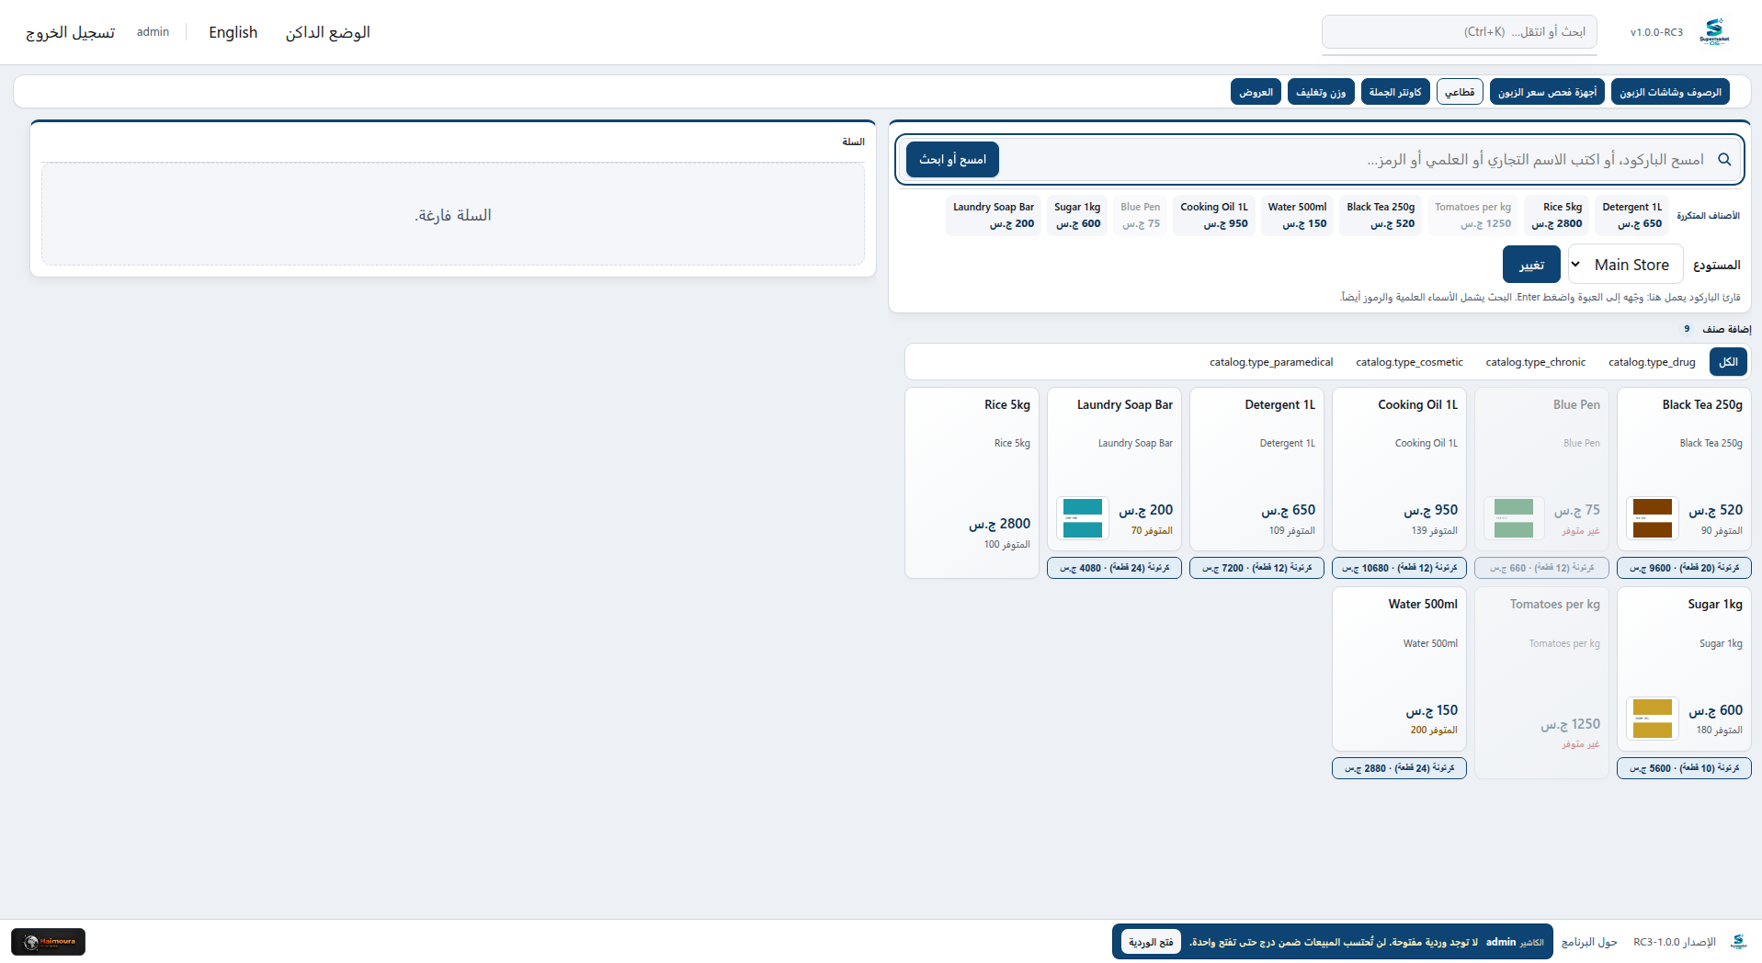Open الرصوف وشاشات الزبون menu
Viewport: 1762px width, 963px height.
point(1670,92)
